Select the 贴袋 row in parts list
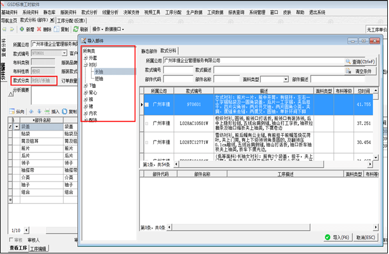Image resolution: width=389 pixels, height=254 pixels. coord(41,134)
